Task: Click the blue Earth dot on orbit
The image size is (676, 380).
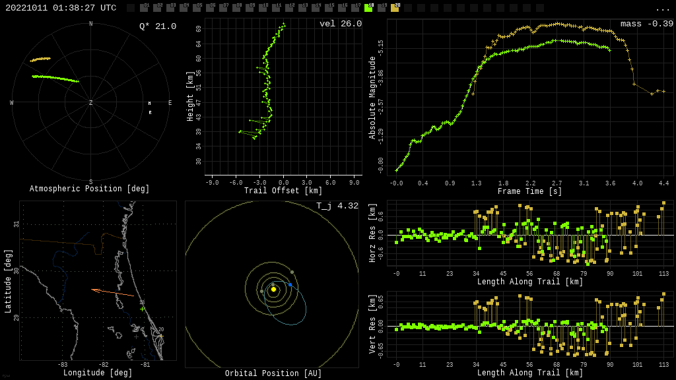Action: pyautogui.click(x=290, y=285)
